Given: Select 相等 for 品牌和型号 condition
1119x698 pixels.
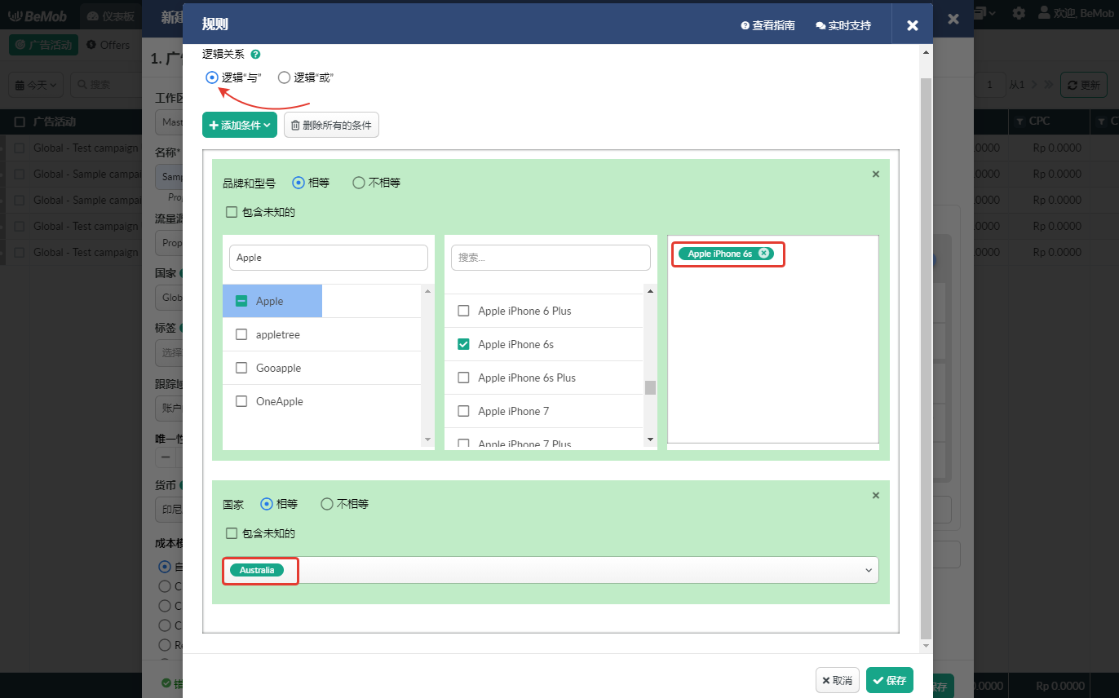Looking at the screenshot, I should pos(298,183).
